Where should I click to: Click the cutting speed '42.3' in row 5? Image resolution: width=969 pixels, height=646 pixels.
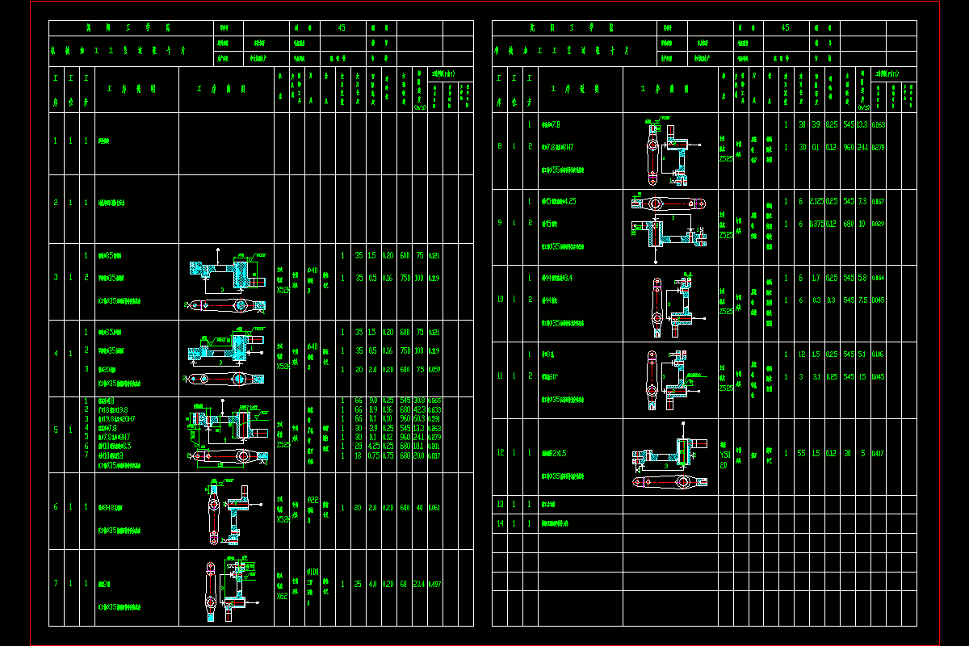[419, 409]
